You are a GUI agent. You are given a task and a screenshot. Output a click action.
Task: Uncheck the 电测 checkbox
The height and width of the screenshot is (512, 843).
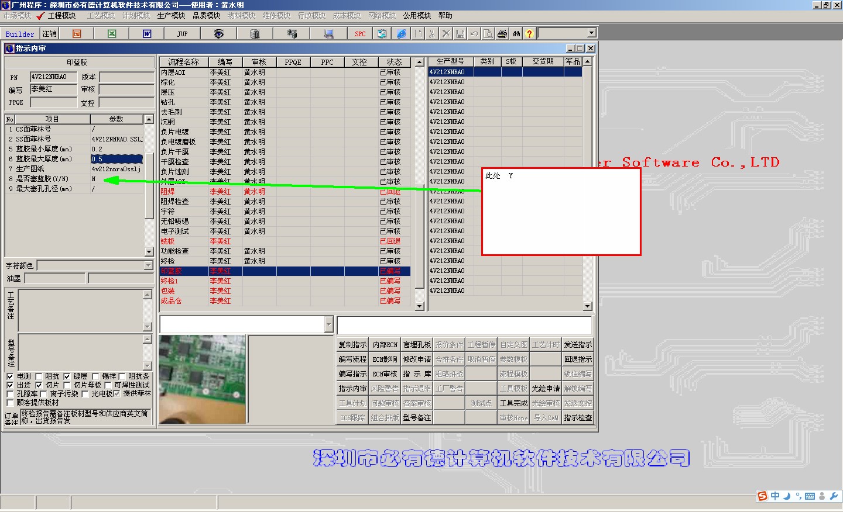click(x=10, y=376)
